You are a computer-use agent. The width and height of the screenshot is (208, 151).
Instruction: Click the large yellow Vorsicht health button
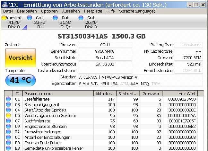pyautogui.click(x=21, y=58)
